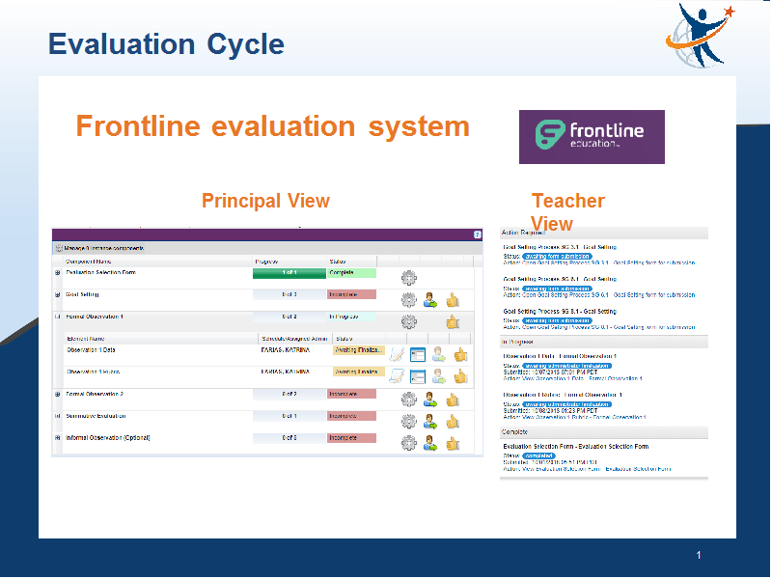Viewport: 772px width, 579px height.
Task: Open View Evaluation Selection Form action link
Action: tap(596, 469)
